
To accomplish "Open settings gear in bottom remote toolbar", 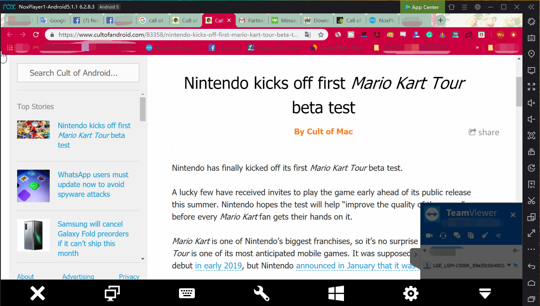I will click(410, 293).
